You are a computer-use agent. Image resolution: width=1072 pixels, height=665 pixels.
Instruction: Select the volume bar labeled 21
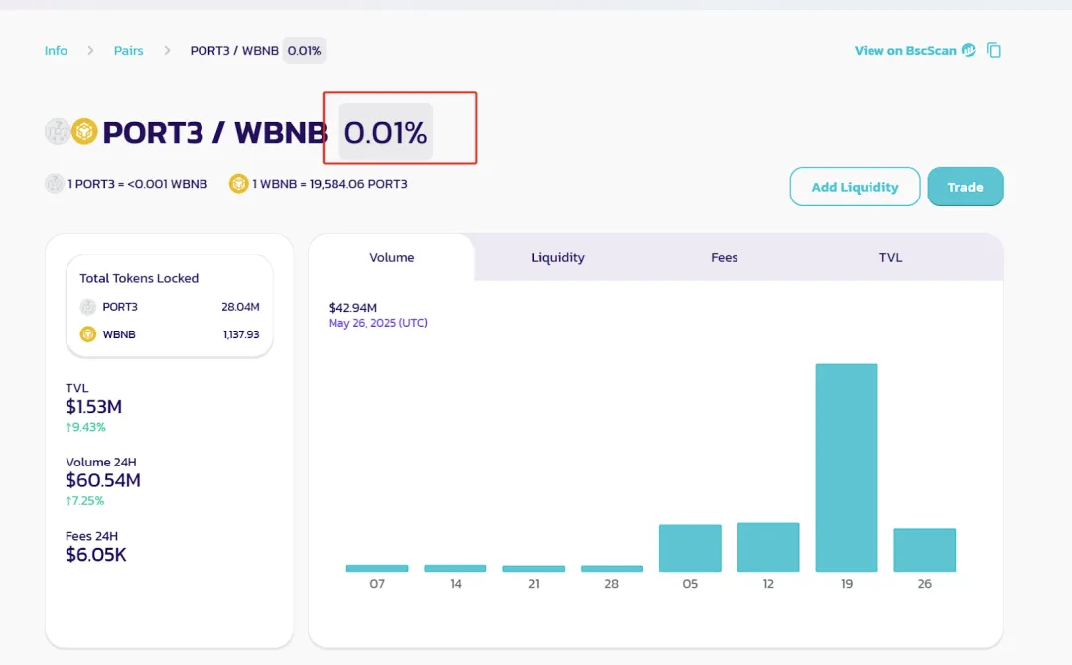[x=534, y=569]
